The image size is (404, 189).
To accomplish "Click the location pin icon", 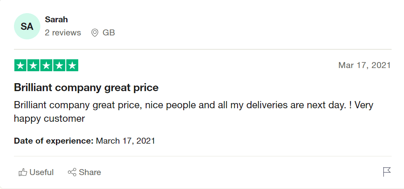I will (95, 33).
